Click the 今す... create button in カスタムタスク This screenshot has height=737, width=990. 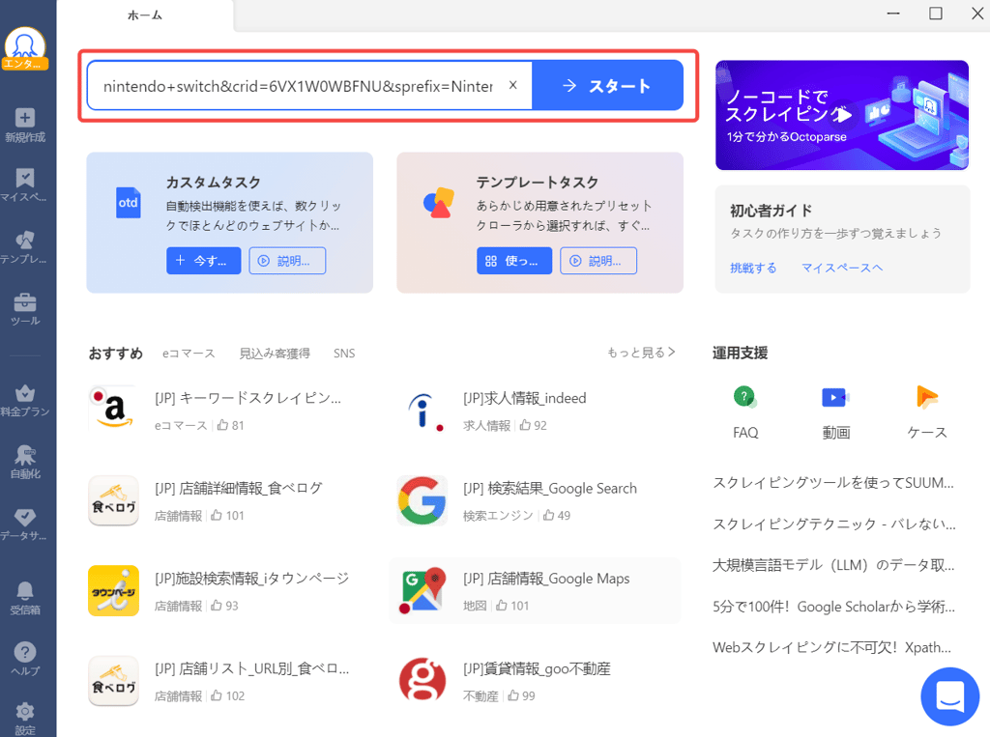(203, 261)
